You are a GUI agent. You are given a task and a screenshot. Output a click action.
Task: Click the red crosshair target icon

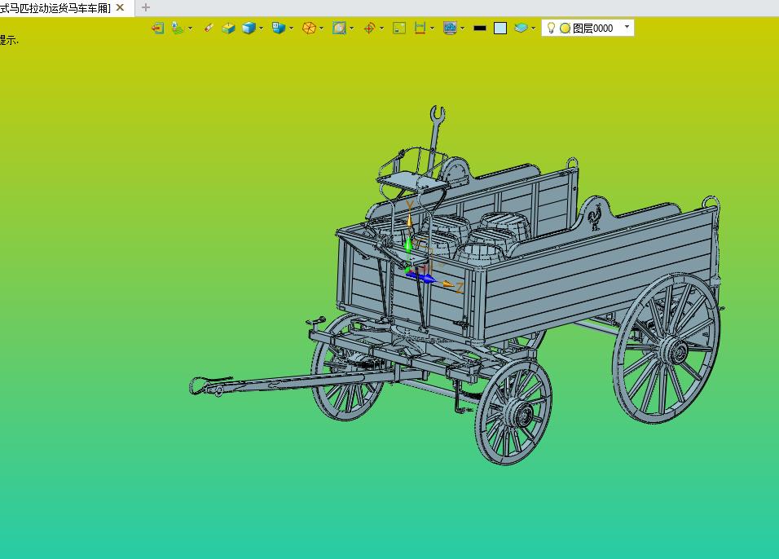point(369,29)
